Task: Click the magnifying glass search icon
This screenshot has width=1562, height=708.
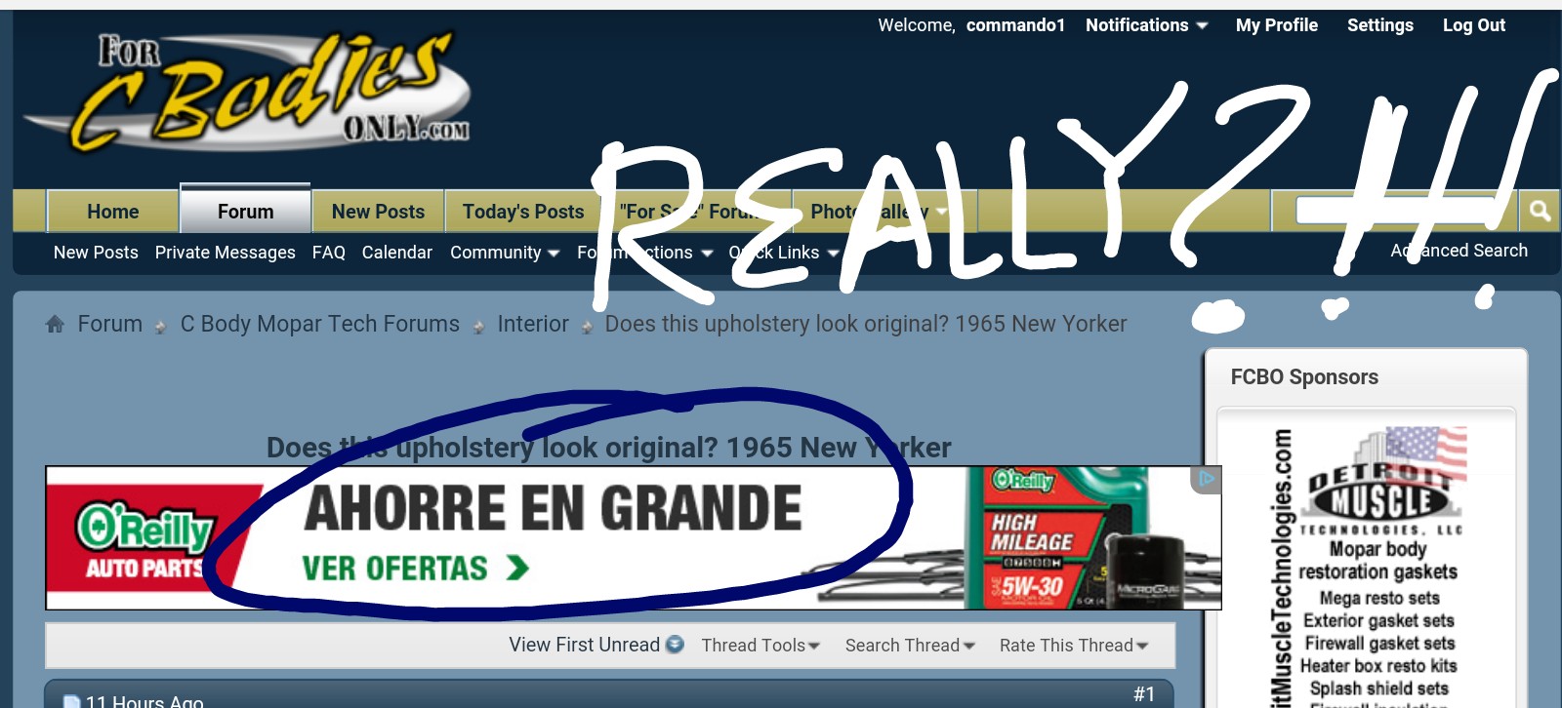Action: (x=1540, y=211)
